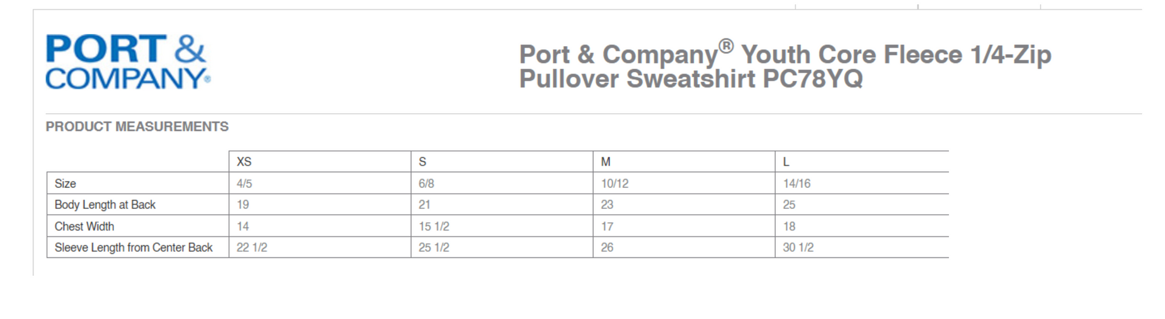Select the M column header

pos(606,162)
